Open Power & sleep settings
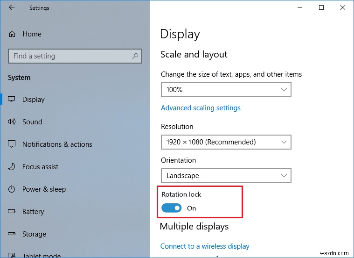This screenshot has height=258, width=354. [44, 189]
